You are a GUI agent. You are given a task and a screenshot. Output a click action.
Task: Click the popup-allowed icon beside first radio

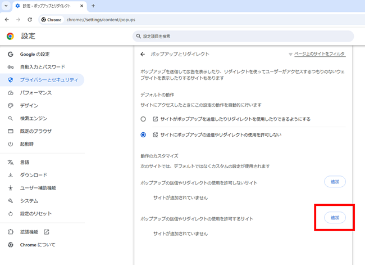(155, 119)
